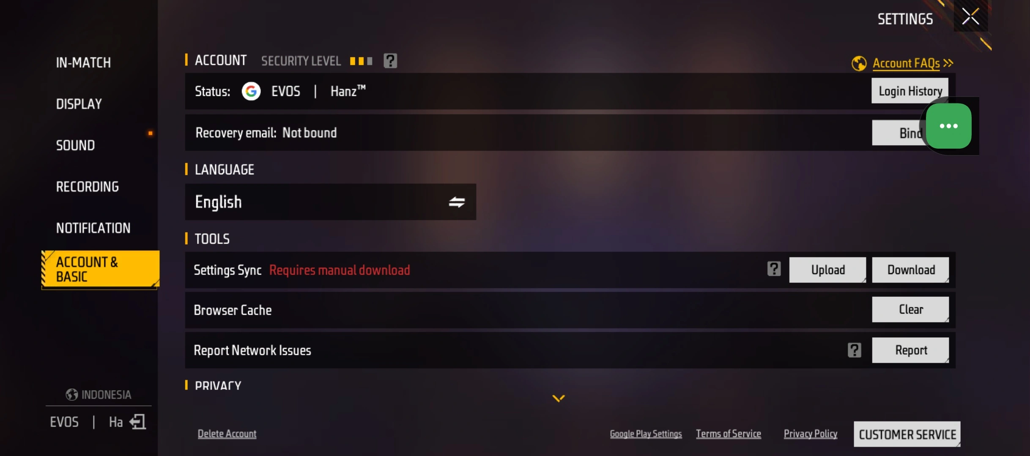Open the Delete Account link

pyautogui.click(x=227, y=434)
